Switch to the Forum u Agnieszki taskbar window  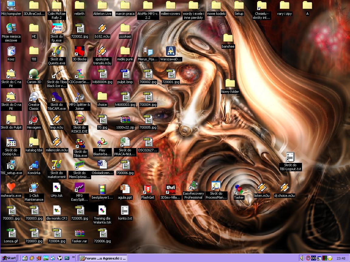point(103,258)
